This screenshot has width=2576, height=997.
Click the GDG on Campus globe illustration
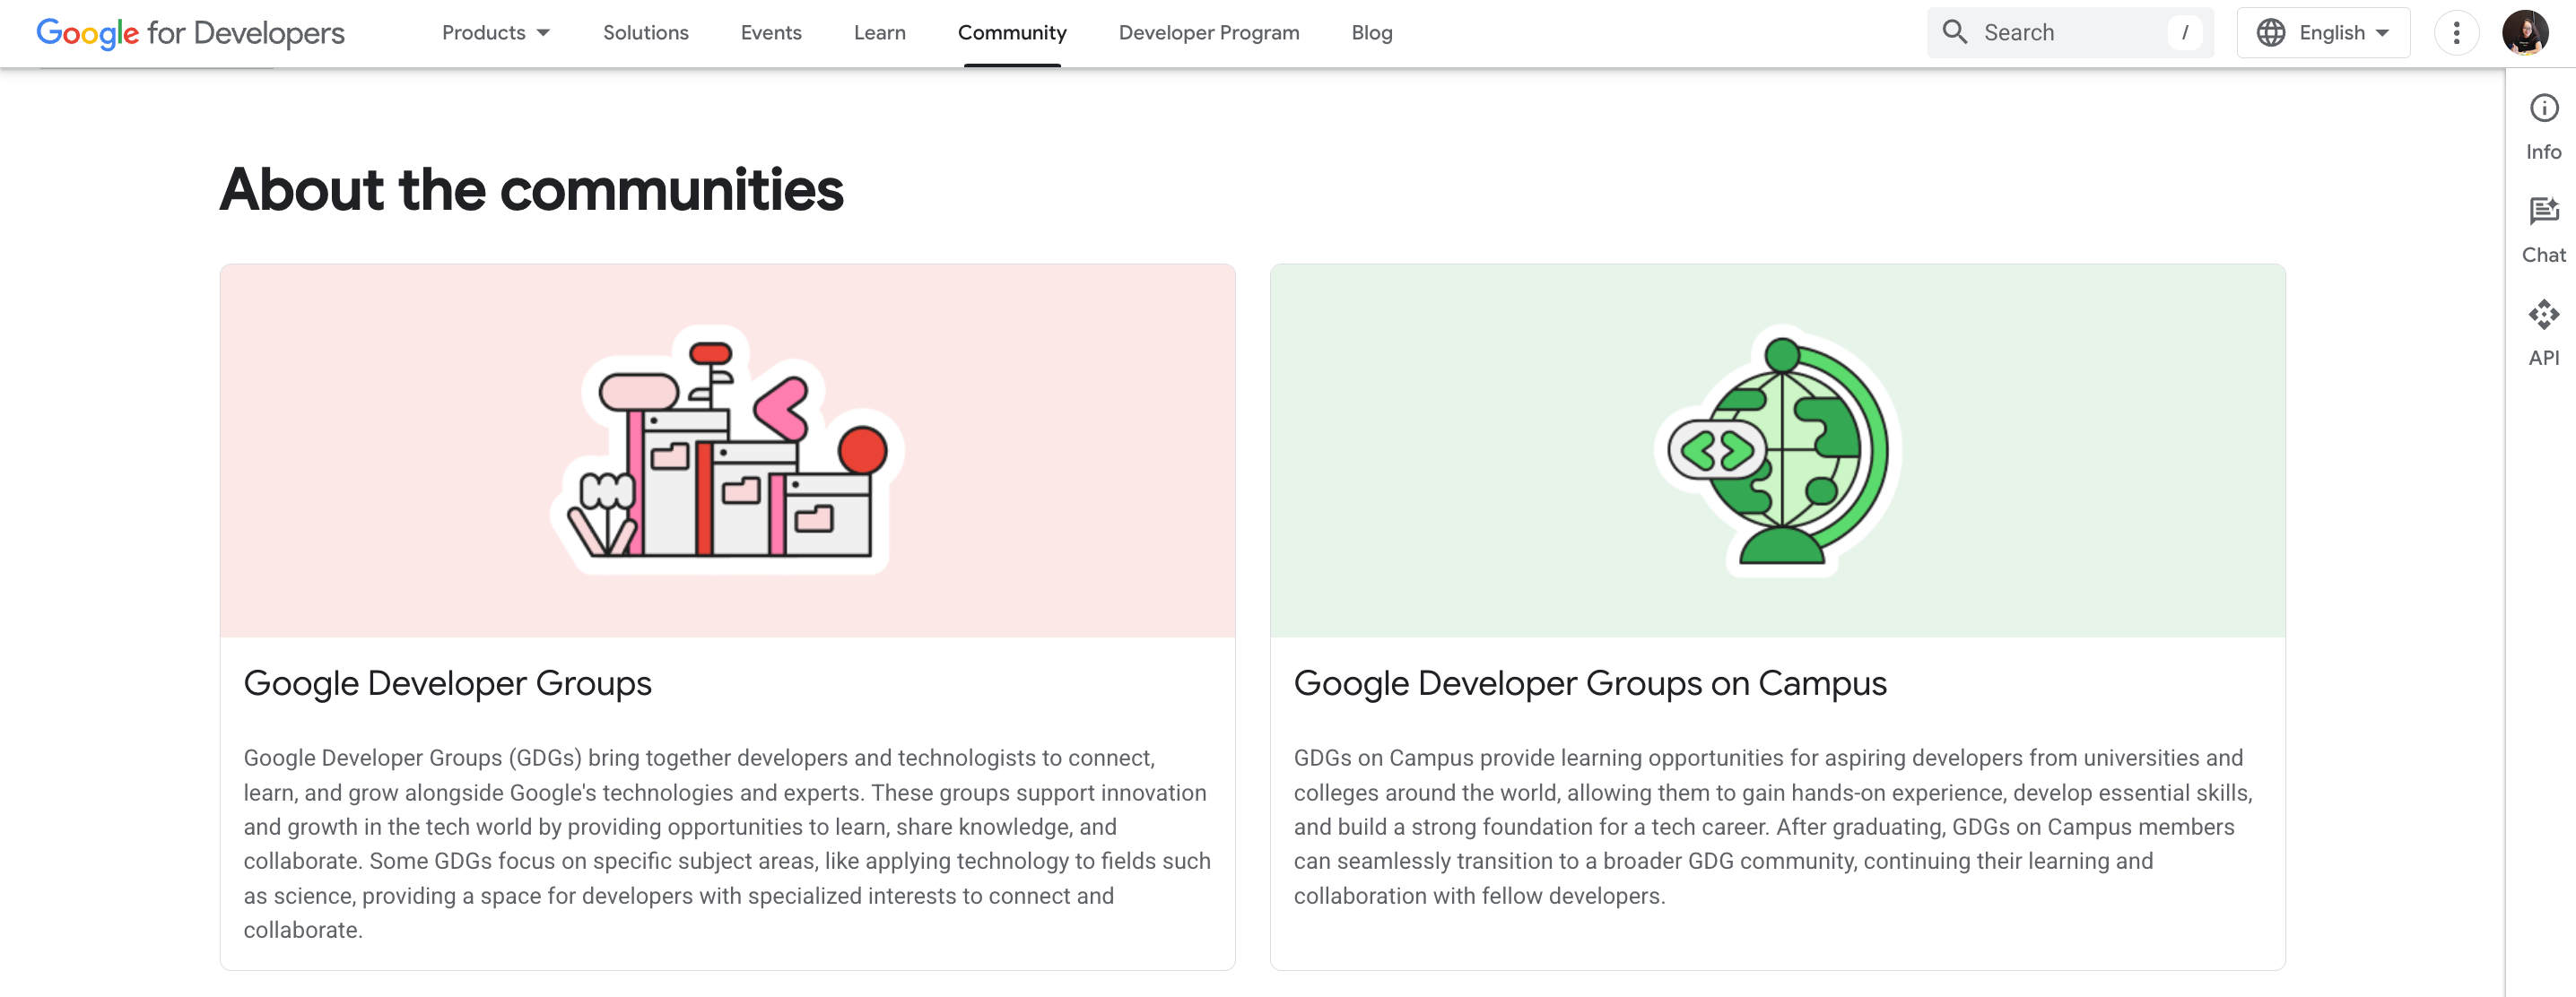click(x=1776, y=450)
